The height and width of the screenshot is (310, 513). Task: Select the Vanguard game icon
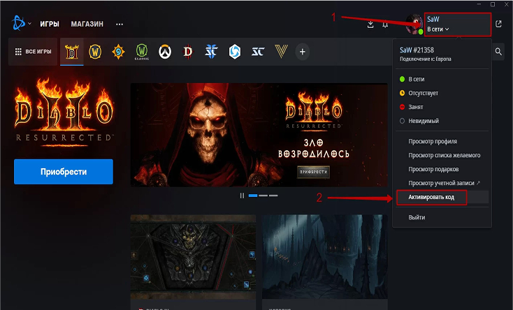click(282, 52)
